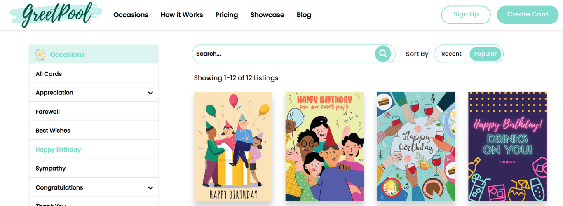The width and height of the screenshot is (563, 206).
Task: Expand the Appreciation category chevron
Action: [150, 93]
